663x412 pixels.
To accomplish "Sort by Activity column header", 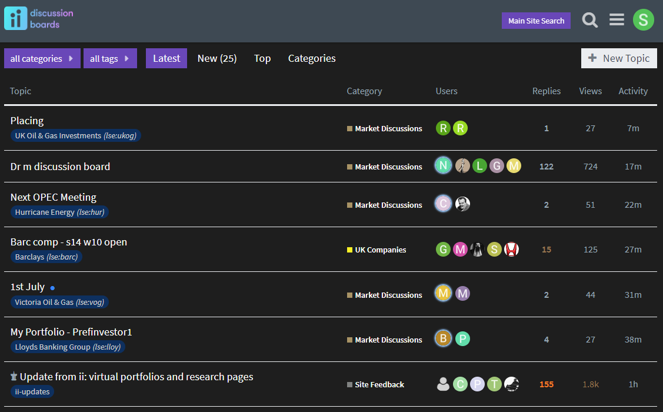I will click(633, 91).
